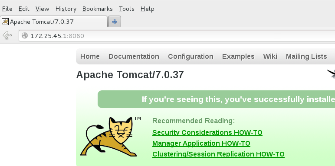335x166 pixels.
Task: Open the Tools menu
Action: [126, 9]
